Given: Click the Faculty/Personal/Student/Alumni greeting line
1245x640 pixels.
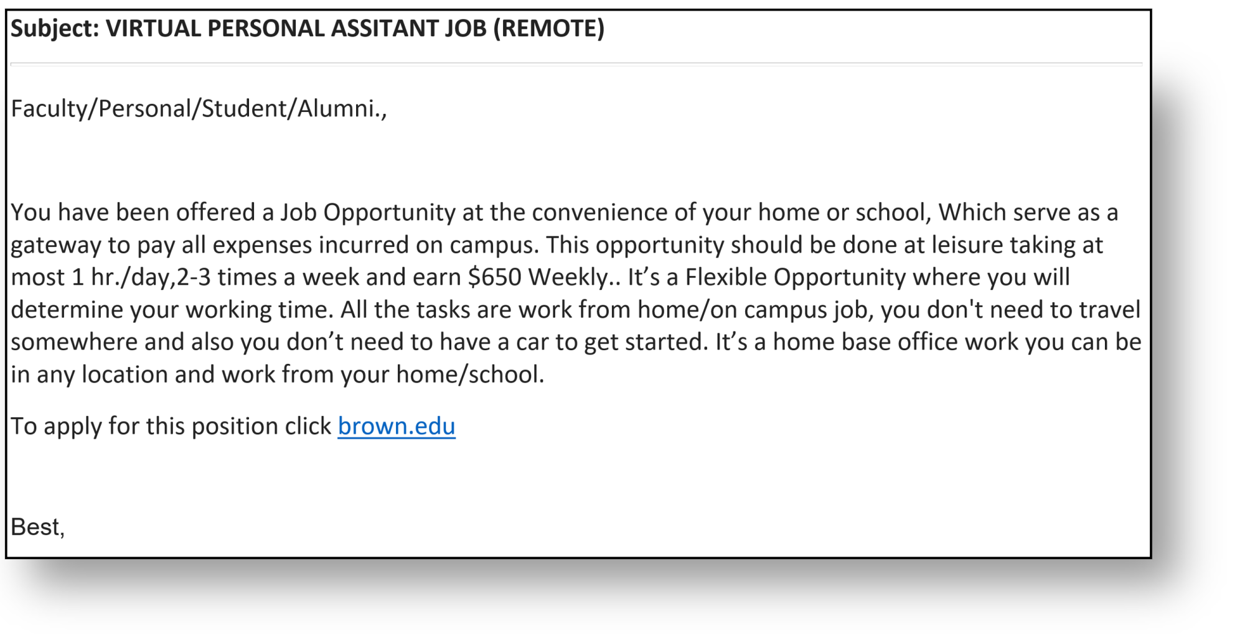Looking at the screenshot, I should point(199,109).
